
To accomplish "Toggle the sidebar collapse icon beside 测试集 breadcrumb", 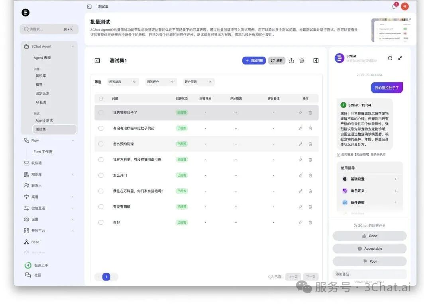I will tap(89, 6).
